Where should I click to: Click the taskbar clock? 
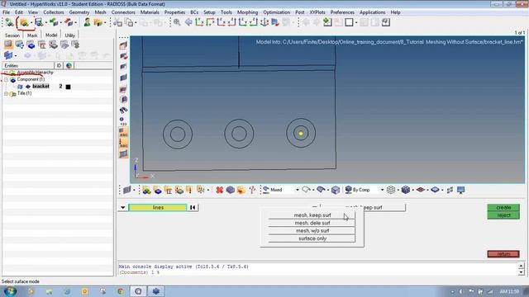click(x=509, y=291)
